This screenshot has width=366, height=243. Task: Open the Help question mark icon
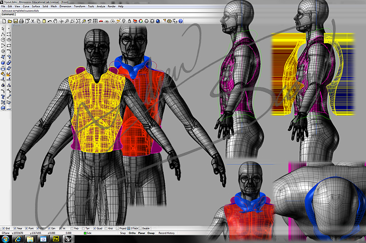tap(181, 21)
